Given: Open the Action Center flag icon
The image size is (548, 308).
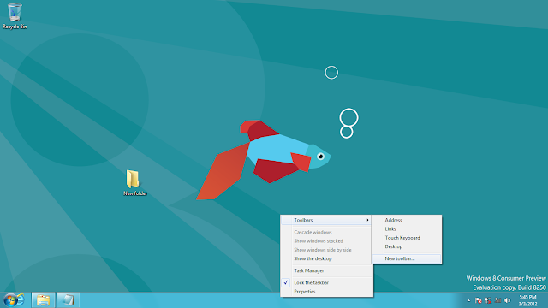Looking at the screenshot, I should click(479, 300).
